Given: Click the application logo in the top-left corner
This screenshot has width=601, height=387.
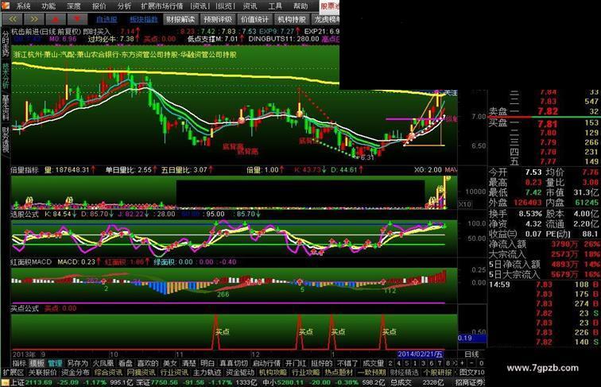Looking at the screenshot, I should pos(5,6).
